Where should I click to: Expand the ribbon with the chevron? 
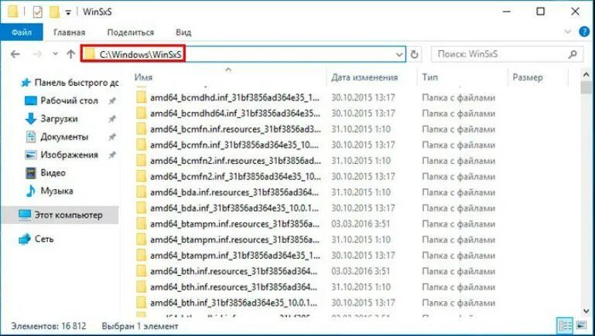(x=568, y=32)
